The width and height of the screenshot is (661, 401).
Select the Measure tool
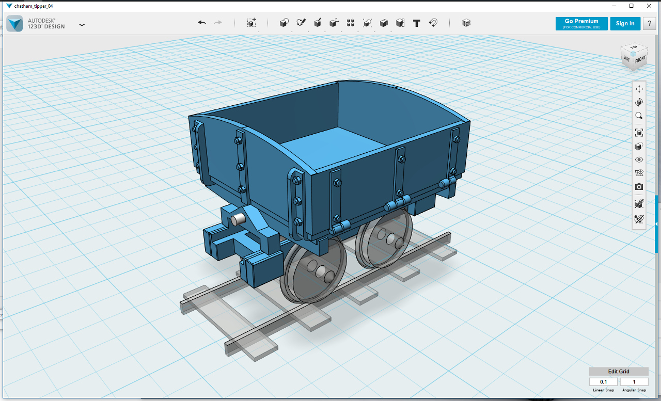400,23
